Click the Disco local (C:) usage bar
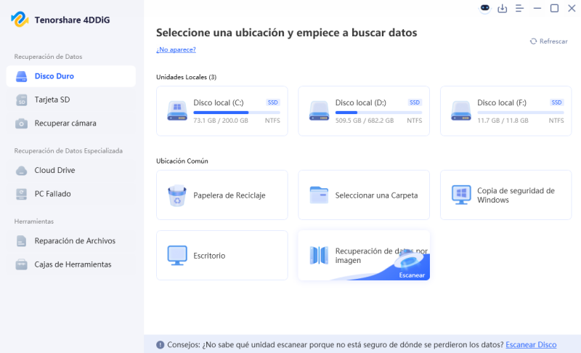Screen dimensions: 581x353 point(237,113)
